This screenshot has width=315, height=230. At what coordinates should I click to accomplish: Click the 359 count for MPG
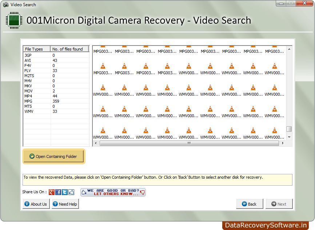click(x=56, y=101)
